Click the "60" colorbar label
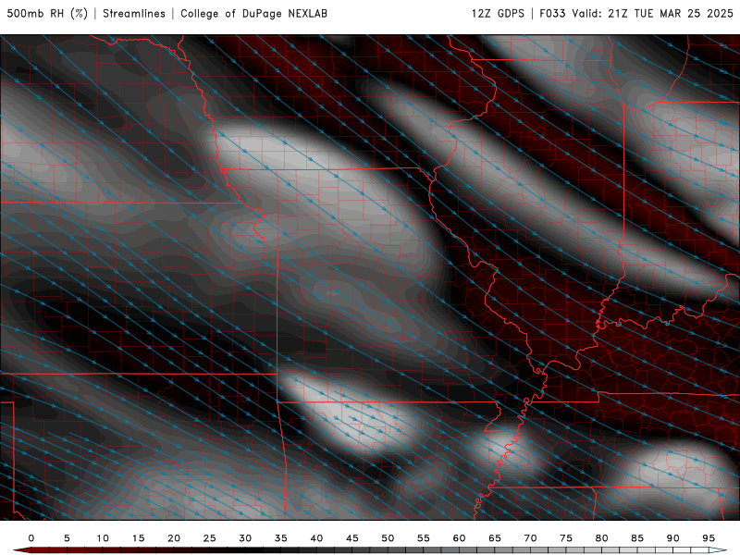 tap(459, 538)
